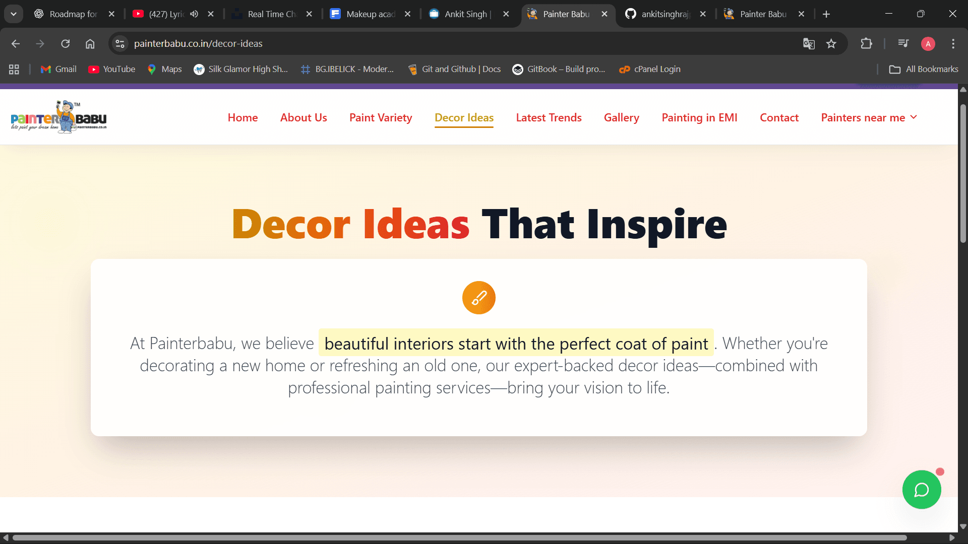Screen dimensions: 968x544
Task: Reload the page with refresh icon
Action: pyautogui.click(x=66, y=44)
